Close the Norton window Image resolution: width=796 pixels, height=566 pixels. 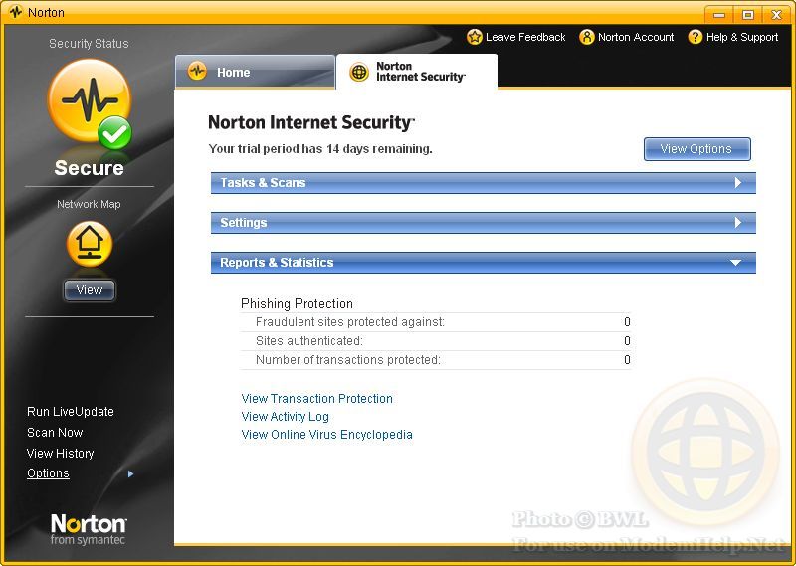coord(776,14)
